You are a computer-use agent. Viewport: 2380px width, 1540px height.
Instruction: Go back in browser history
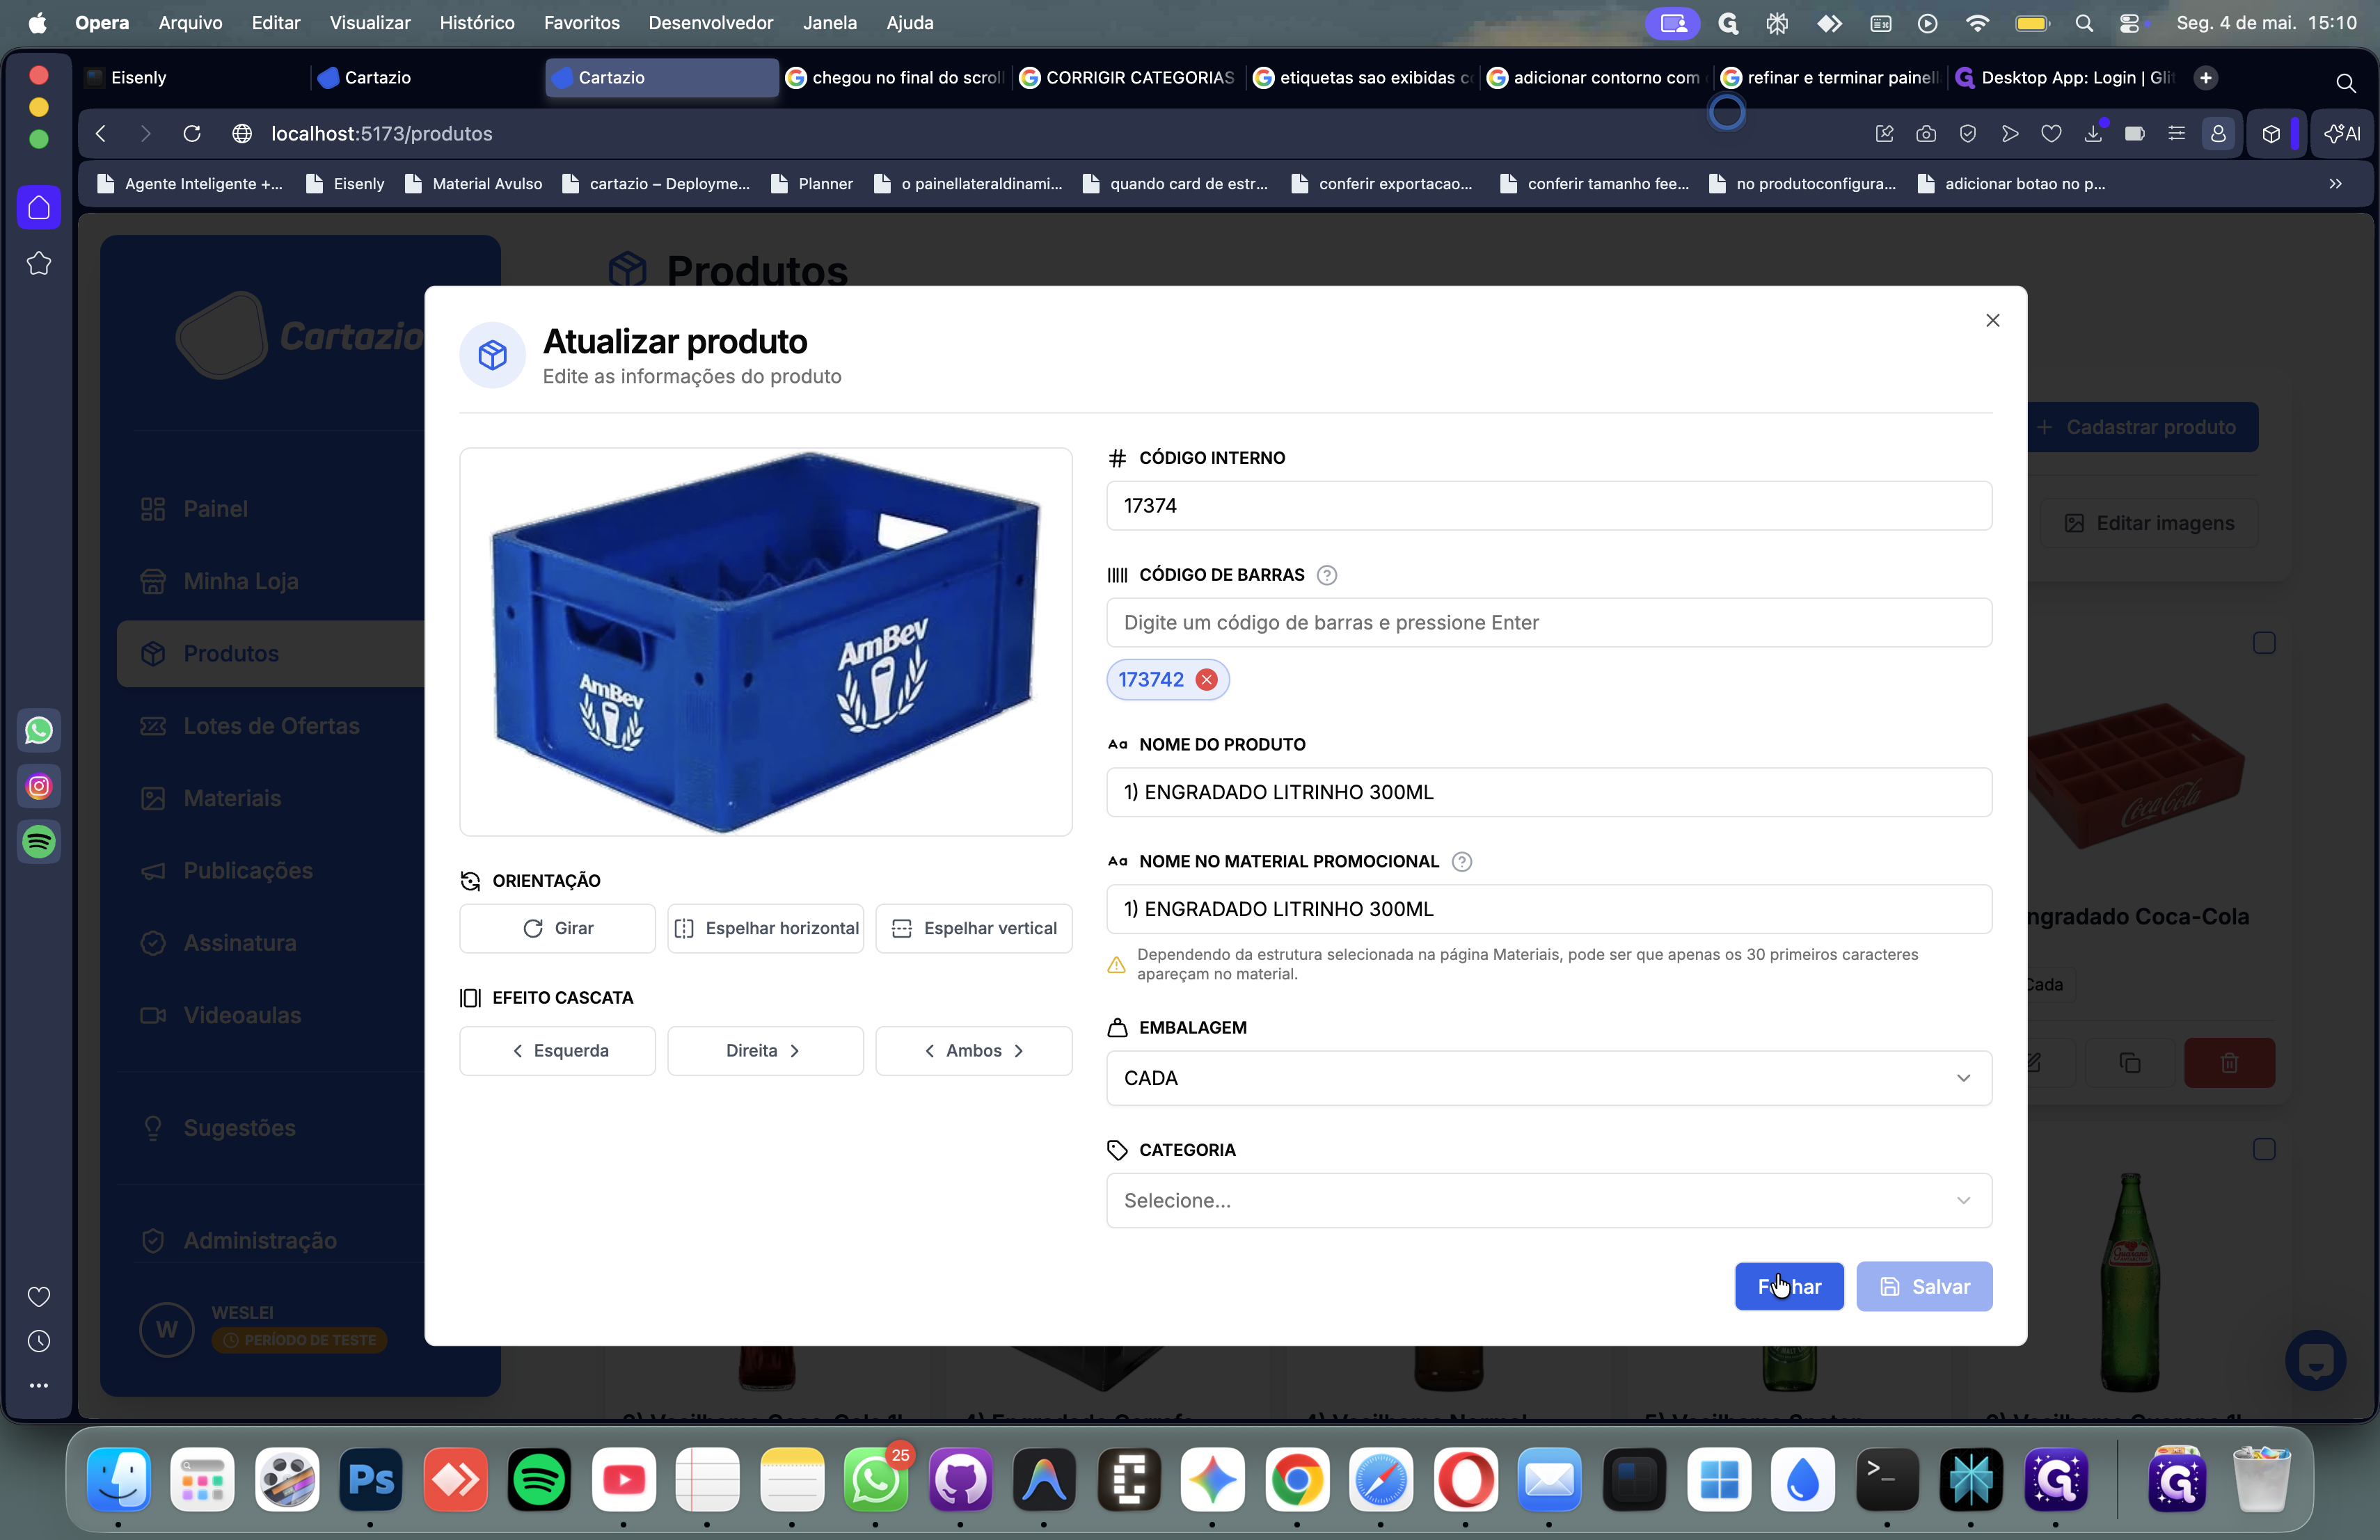pos(101,133)
